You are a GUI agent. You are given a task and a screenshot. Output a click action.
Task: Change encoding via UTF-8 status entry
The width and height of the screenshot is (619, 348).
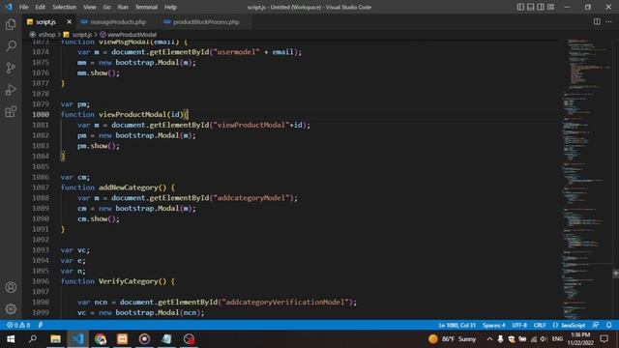pos(519,325)
